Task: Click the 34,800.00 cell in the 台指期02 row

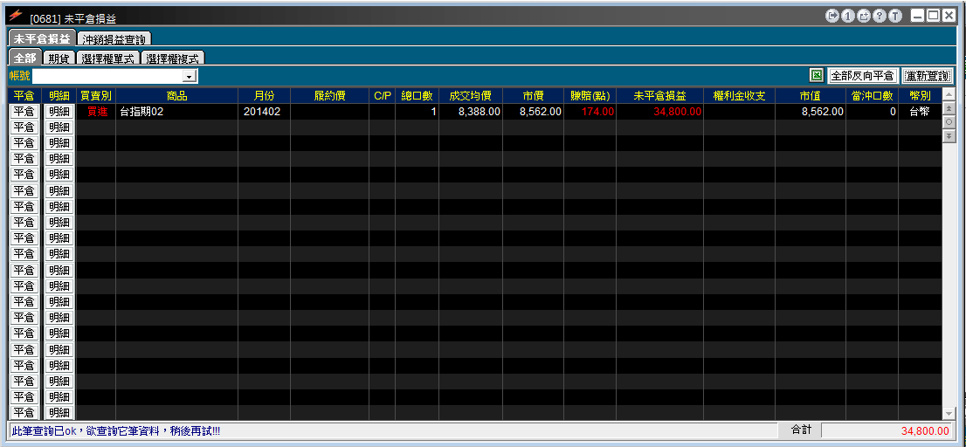Action: (659, 112)
